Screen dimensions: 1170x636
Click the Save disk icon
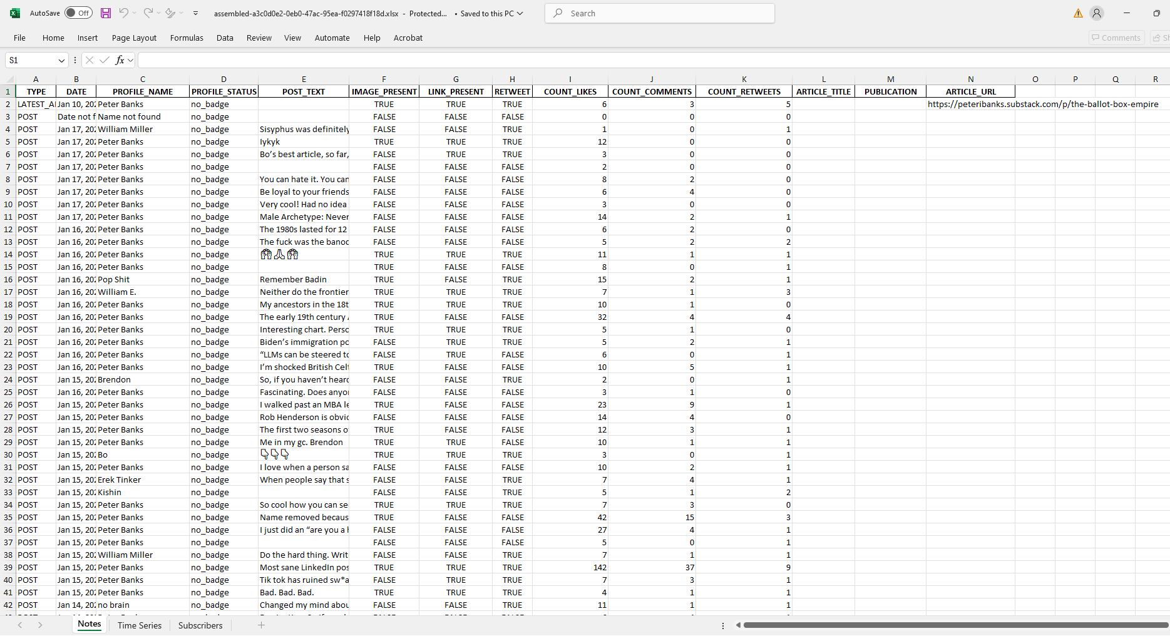[x=106, y=13]
